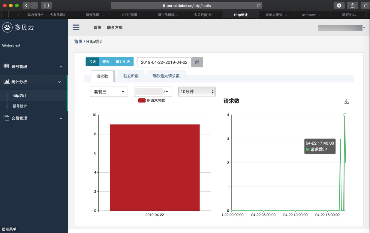Viewport: 370px width, 233px height.
Task: Show the Safari tab overview
Action: coord(366,5)
